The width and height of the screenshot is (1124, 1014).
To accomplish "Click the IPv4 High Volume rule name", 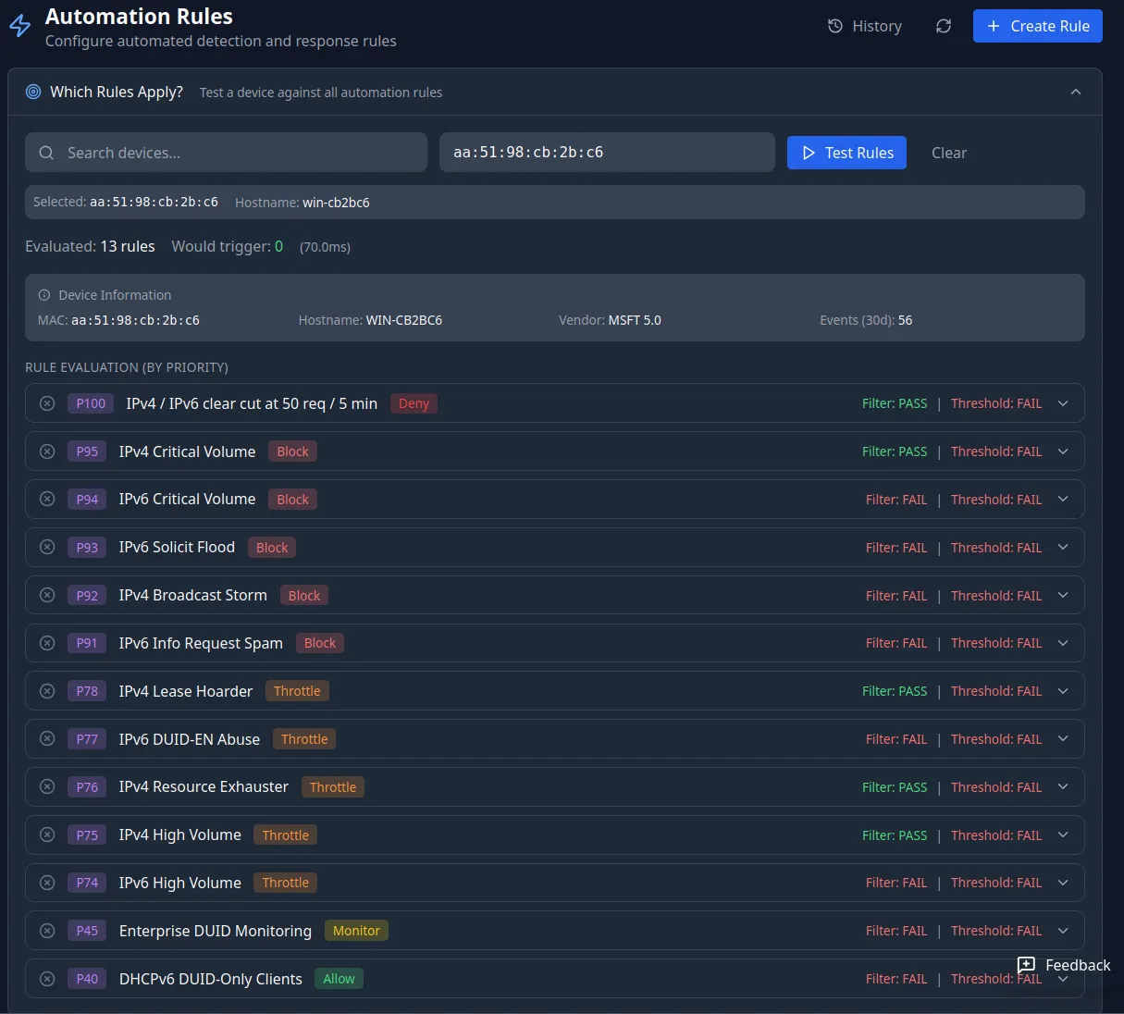I will coord(179,835).
